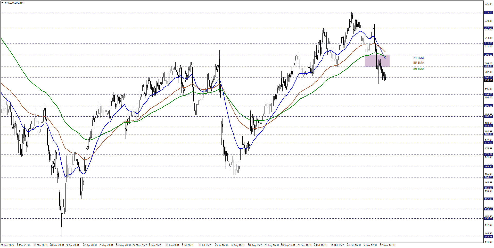The width and height of the screenshot is (494, 248).
Task: Select the purple highlighted rectangle zone
Action: tap(377, 61)
